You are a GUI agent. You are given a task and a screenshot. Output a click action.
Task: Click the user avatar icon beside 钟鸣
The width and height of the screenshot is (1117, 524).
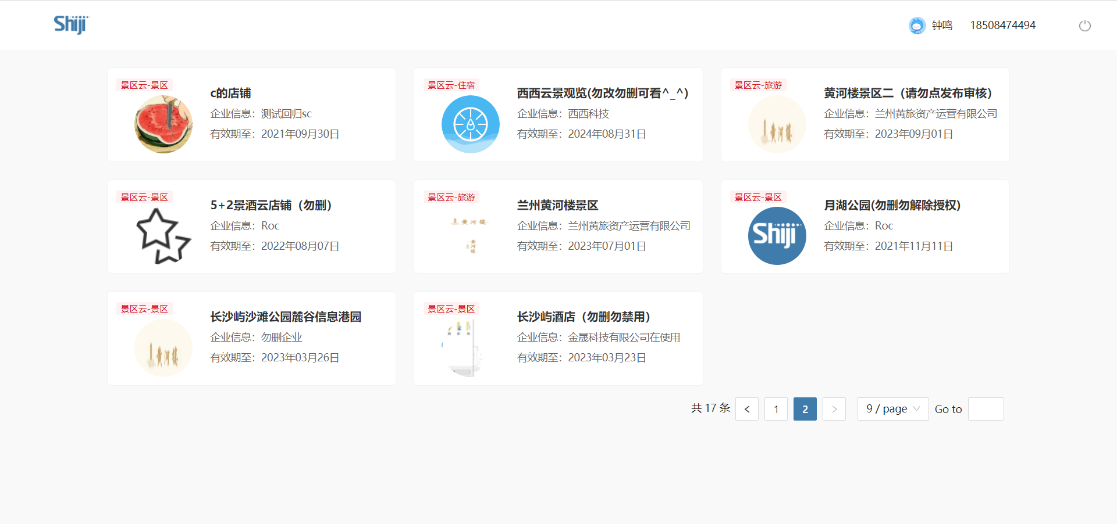point(917,26)
